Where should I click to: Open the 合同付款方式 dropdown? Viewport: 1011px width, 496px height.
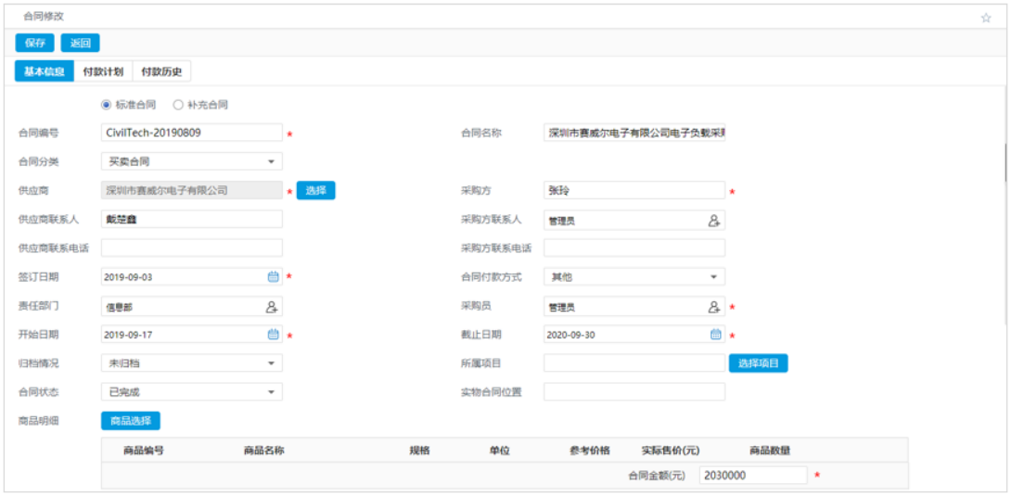(x=713, y=277)
